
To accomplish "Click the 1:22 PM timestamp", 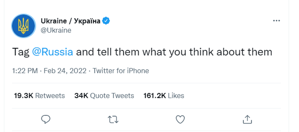I will (x=25, y=71).
